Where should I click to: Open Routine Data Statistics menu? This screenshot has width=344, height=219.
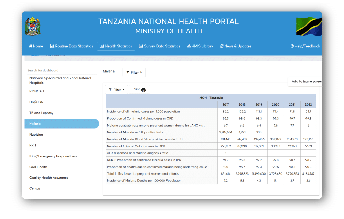click(x=72, y=46)
